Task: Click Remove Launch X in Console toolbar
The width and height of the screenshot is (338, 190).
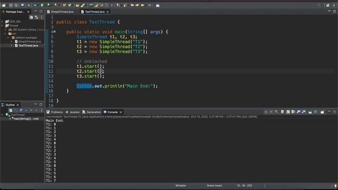Action: point(271,112)
